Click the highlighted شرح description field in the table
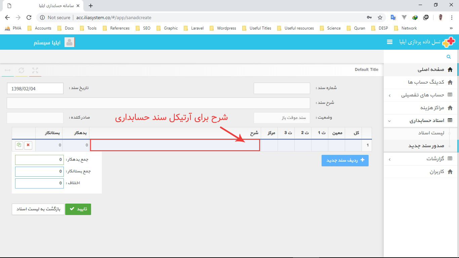The height and width of the screenshot is (258, 459). (x=175, y=145)
